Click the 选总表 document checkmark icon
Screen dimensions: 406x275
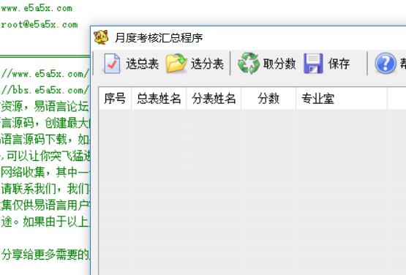point(112,63)
